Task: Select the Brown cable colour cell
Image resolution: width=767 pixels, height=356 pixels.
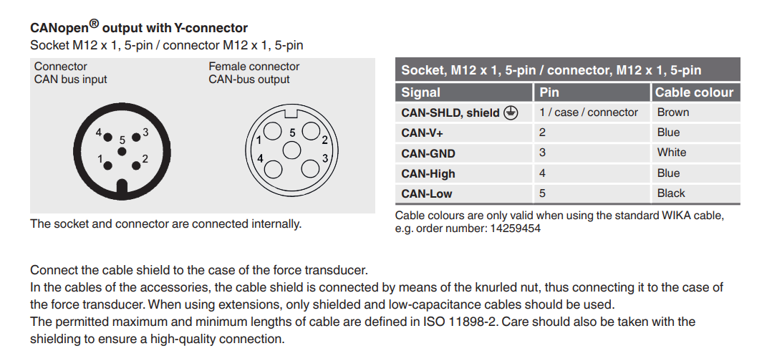Action: 673,112
